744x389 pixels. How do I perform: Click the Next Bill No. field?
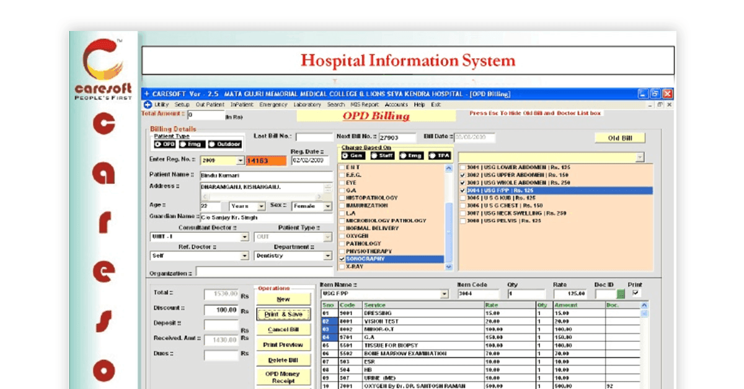coord(397,138)
